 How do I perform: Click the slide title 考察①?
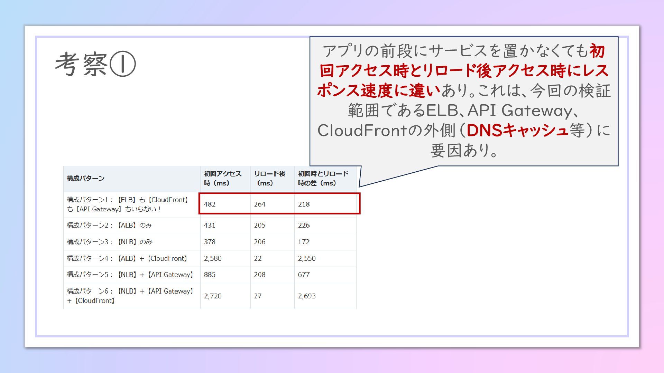(95, 64)
